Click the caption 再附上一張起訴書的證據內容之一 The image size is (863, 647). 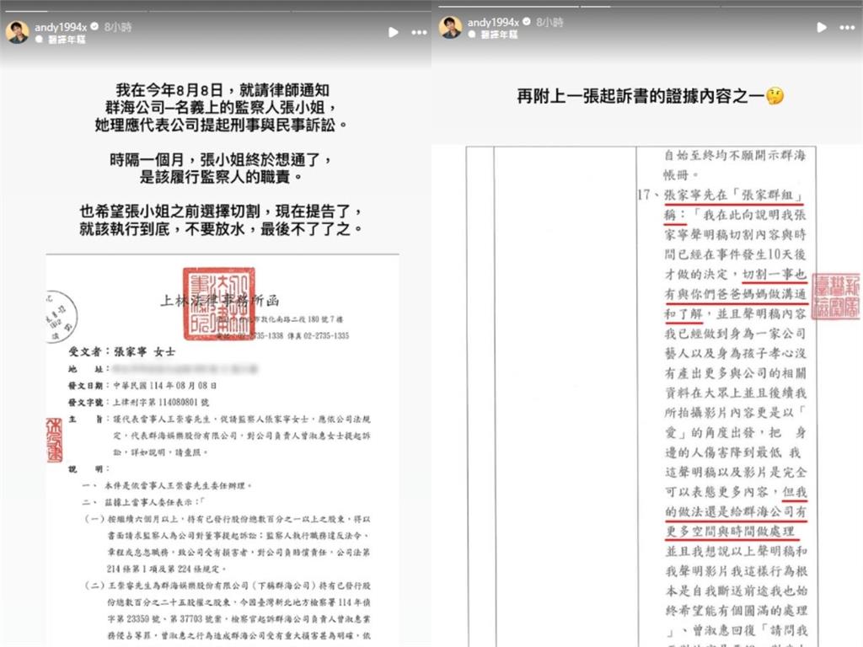click(641, 96)
